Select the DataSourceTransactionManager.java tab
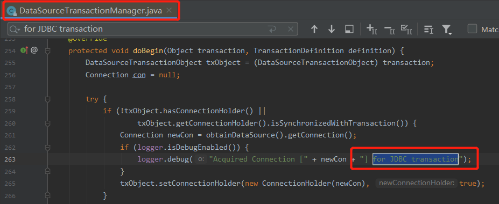This screenshot has width=499, height=204. pyautogui.click(x=90, y=11)
